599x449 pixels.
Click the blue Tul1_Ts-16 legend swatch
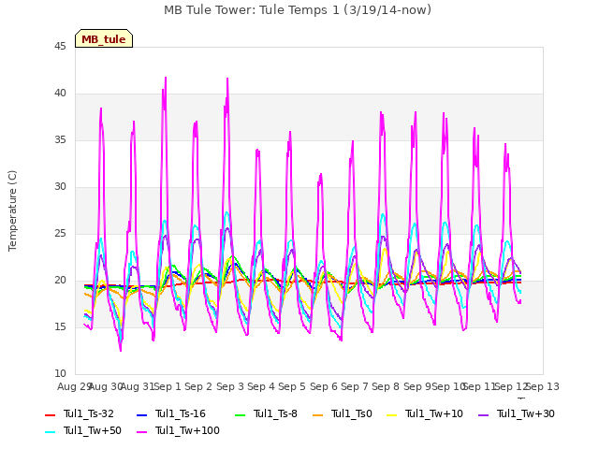pos(141,414)
